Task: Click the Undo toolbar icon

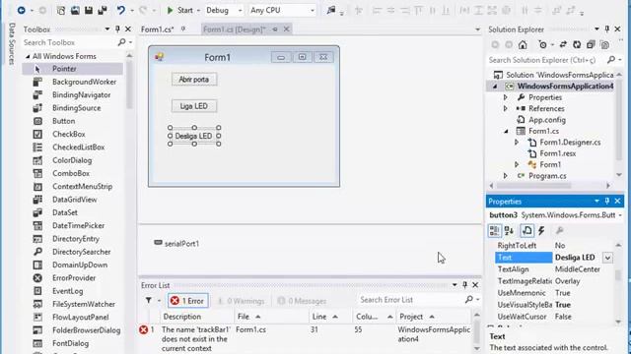Action: pyautogui.click(x=120, y=10)
